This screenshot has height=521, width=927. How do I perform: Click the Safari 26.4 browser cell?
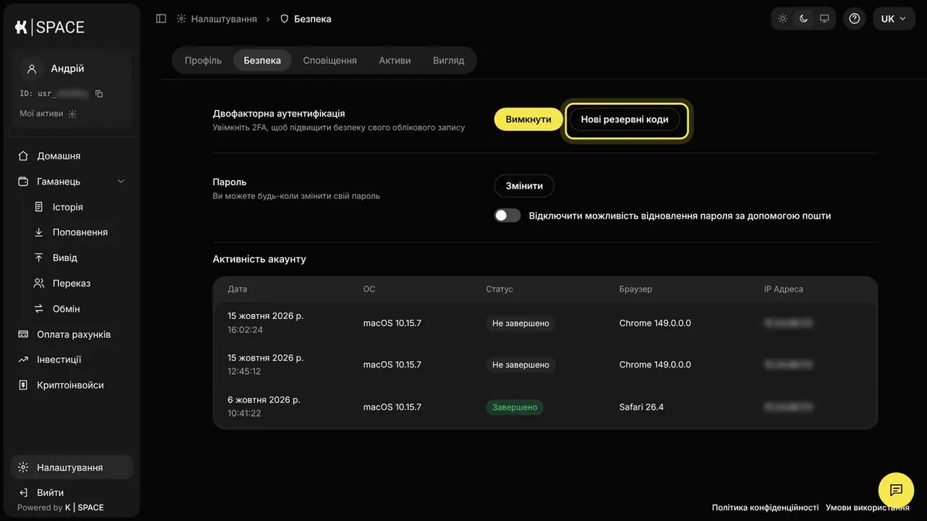(x=642, y=407)
